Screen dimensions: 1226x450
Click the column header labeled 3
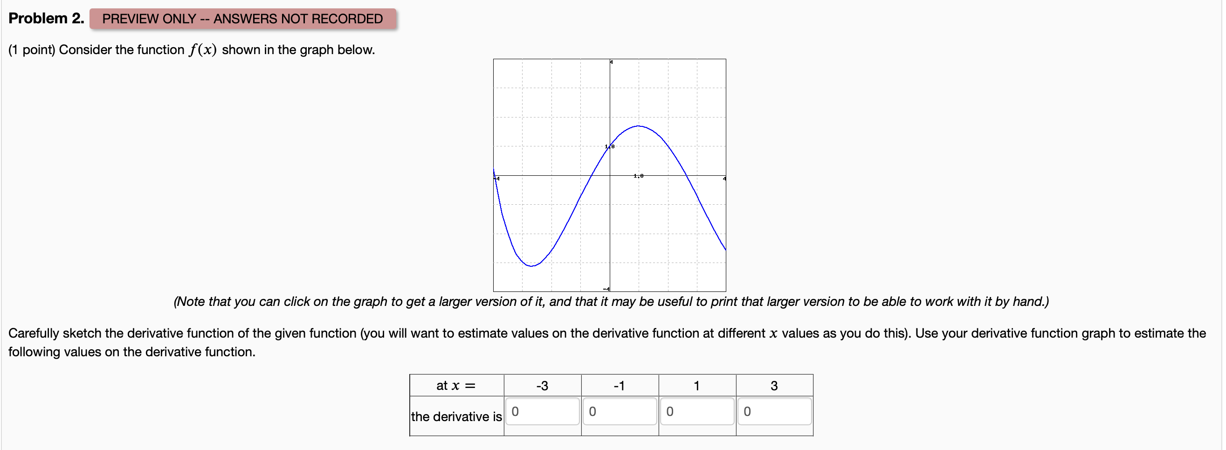point(774,385)
